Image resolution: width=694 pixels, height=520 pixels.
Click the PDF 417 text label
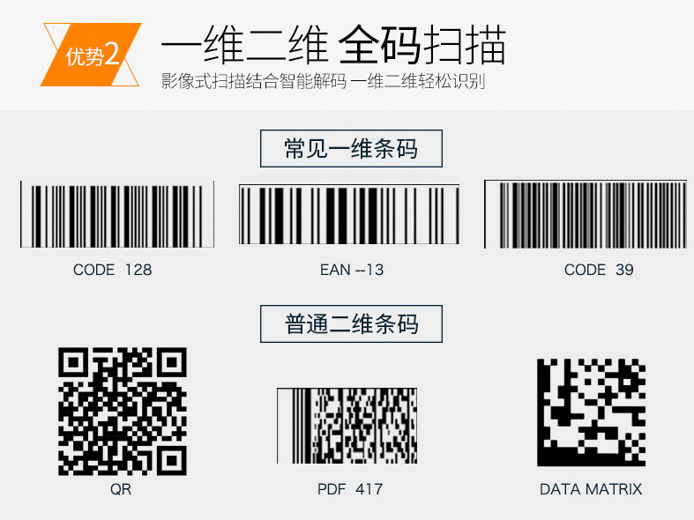tap(350, 489)
